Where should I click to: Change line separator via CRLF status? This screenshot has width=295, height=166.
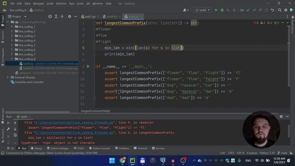pyautogui.click(x=231, y=153)
